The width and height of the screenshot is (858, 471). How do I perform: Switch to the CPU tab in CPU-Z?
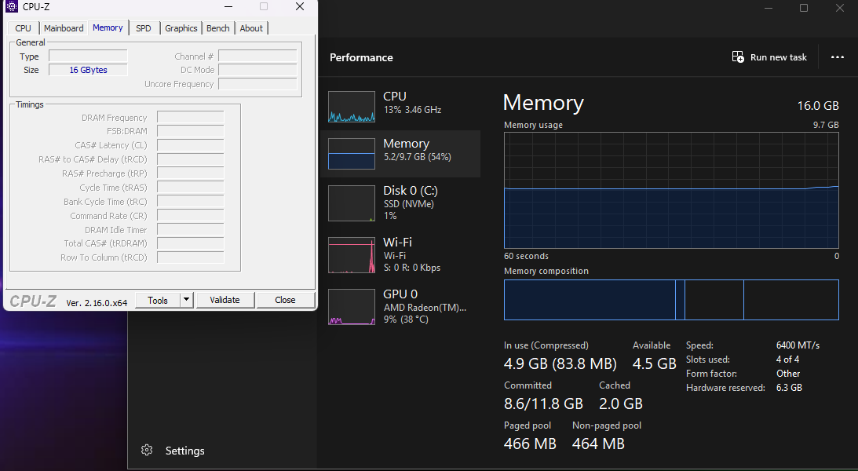coord(24,28)
